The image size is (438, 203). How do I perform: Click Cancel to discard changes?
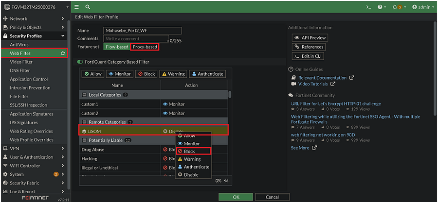pos(273,197)
